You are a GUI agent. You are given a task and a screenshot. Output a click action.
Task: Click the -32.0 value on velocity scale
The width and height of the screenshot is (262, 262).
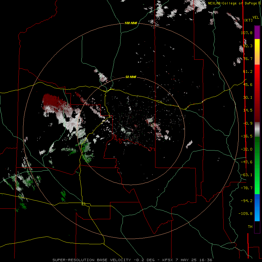click(247, 149)
